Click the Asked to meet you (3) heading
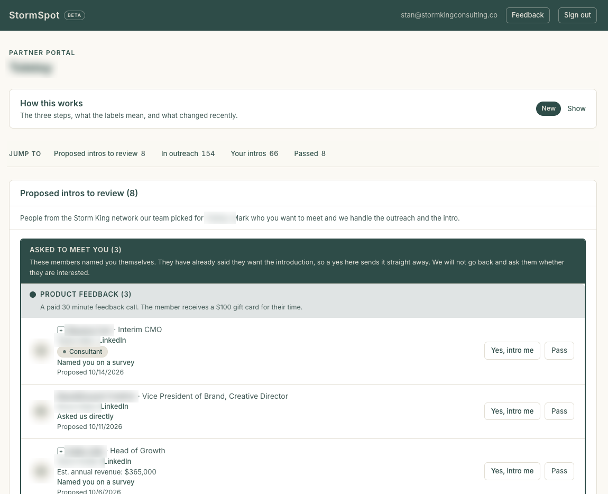The image size is (608, 494). 75,250
